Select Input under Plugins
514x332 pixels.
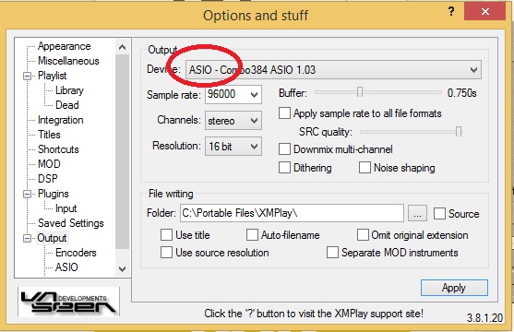coord(66,208)
